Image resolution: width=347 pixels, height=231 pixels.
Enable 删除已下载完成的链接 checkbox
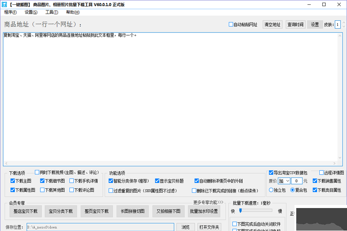(194, 191)
